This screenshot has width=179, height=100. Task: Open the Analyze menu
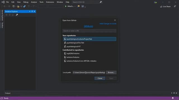point(34,2)
